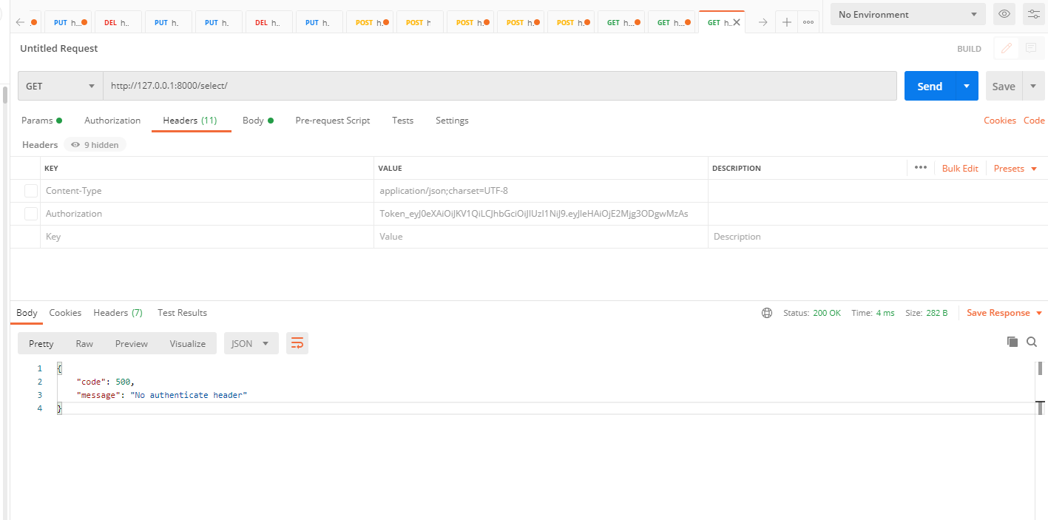Select Raw response view

(84, 343)
